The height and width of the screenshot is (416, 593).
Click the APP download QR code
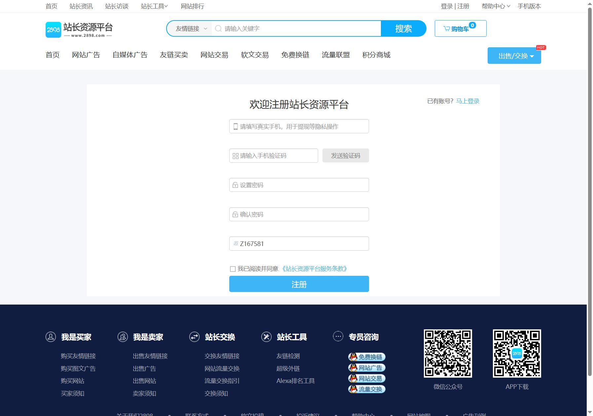(517, 354)
